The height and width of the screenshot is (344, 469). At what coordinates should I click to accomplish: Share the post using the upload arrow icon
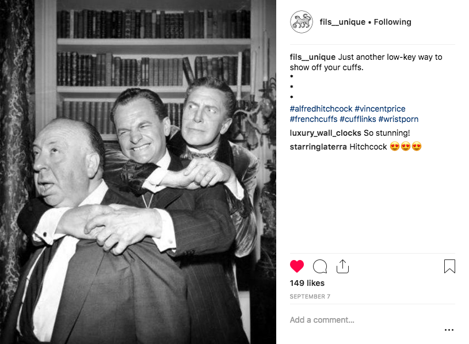click(342, 266)
